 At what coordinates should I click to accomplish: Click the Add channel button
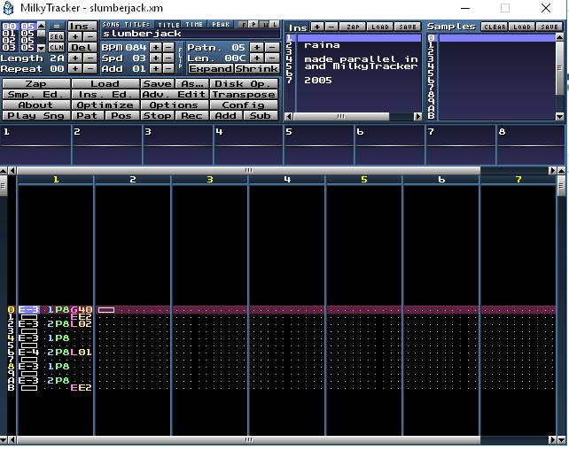tap(226, 116)
